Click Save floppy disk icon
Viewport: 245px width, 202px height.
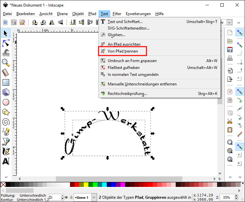[x=230, y=50]
